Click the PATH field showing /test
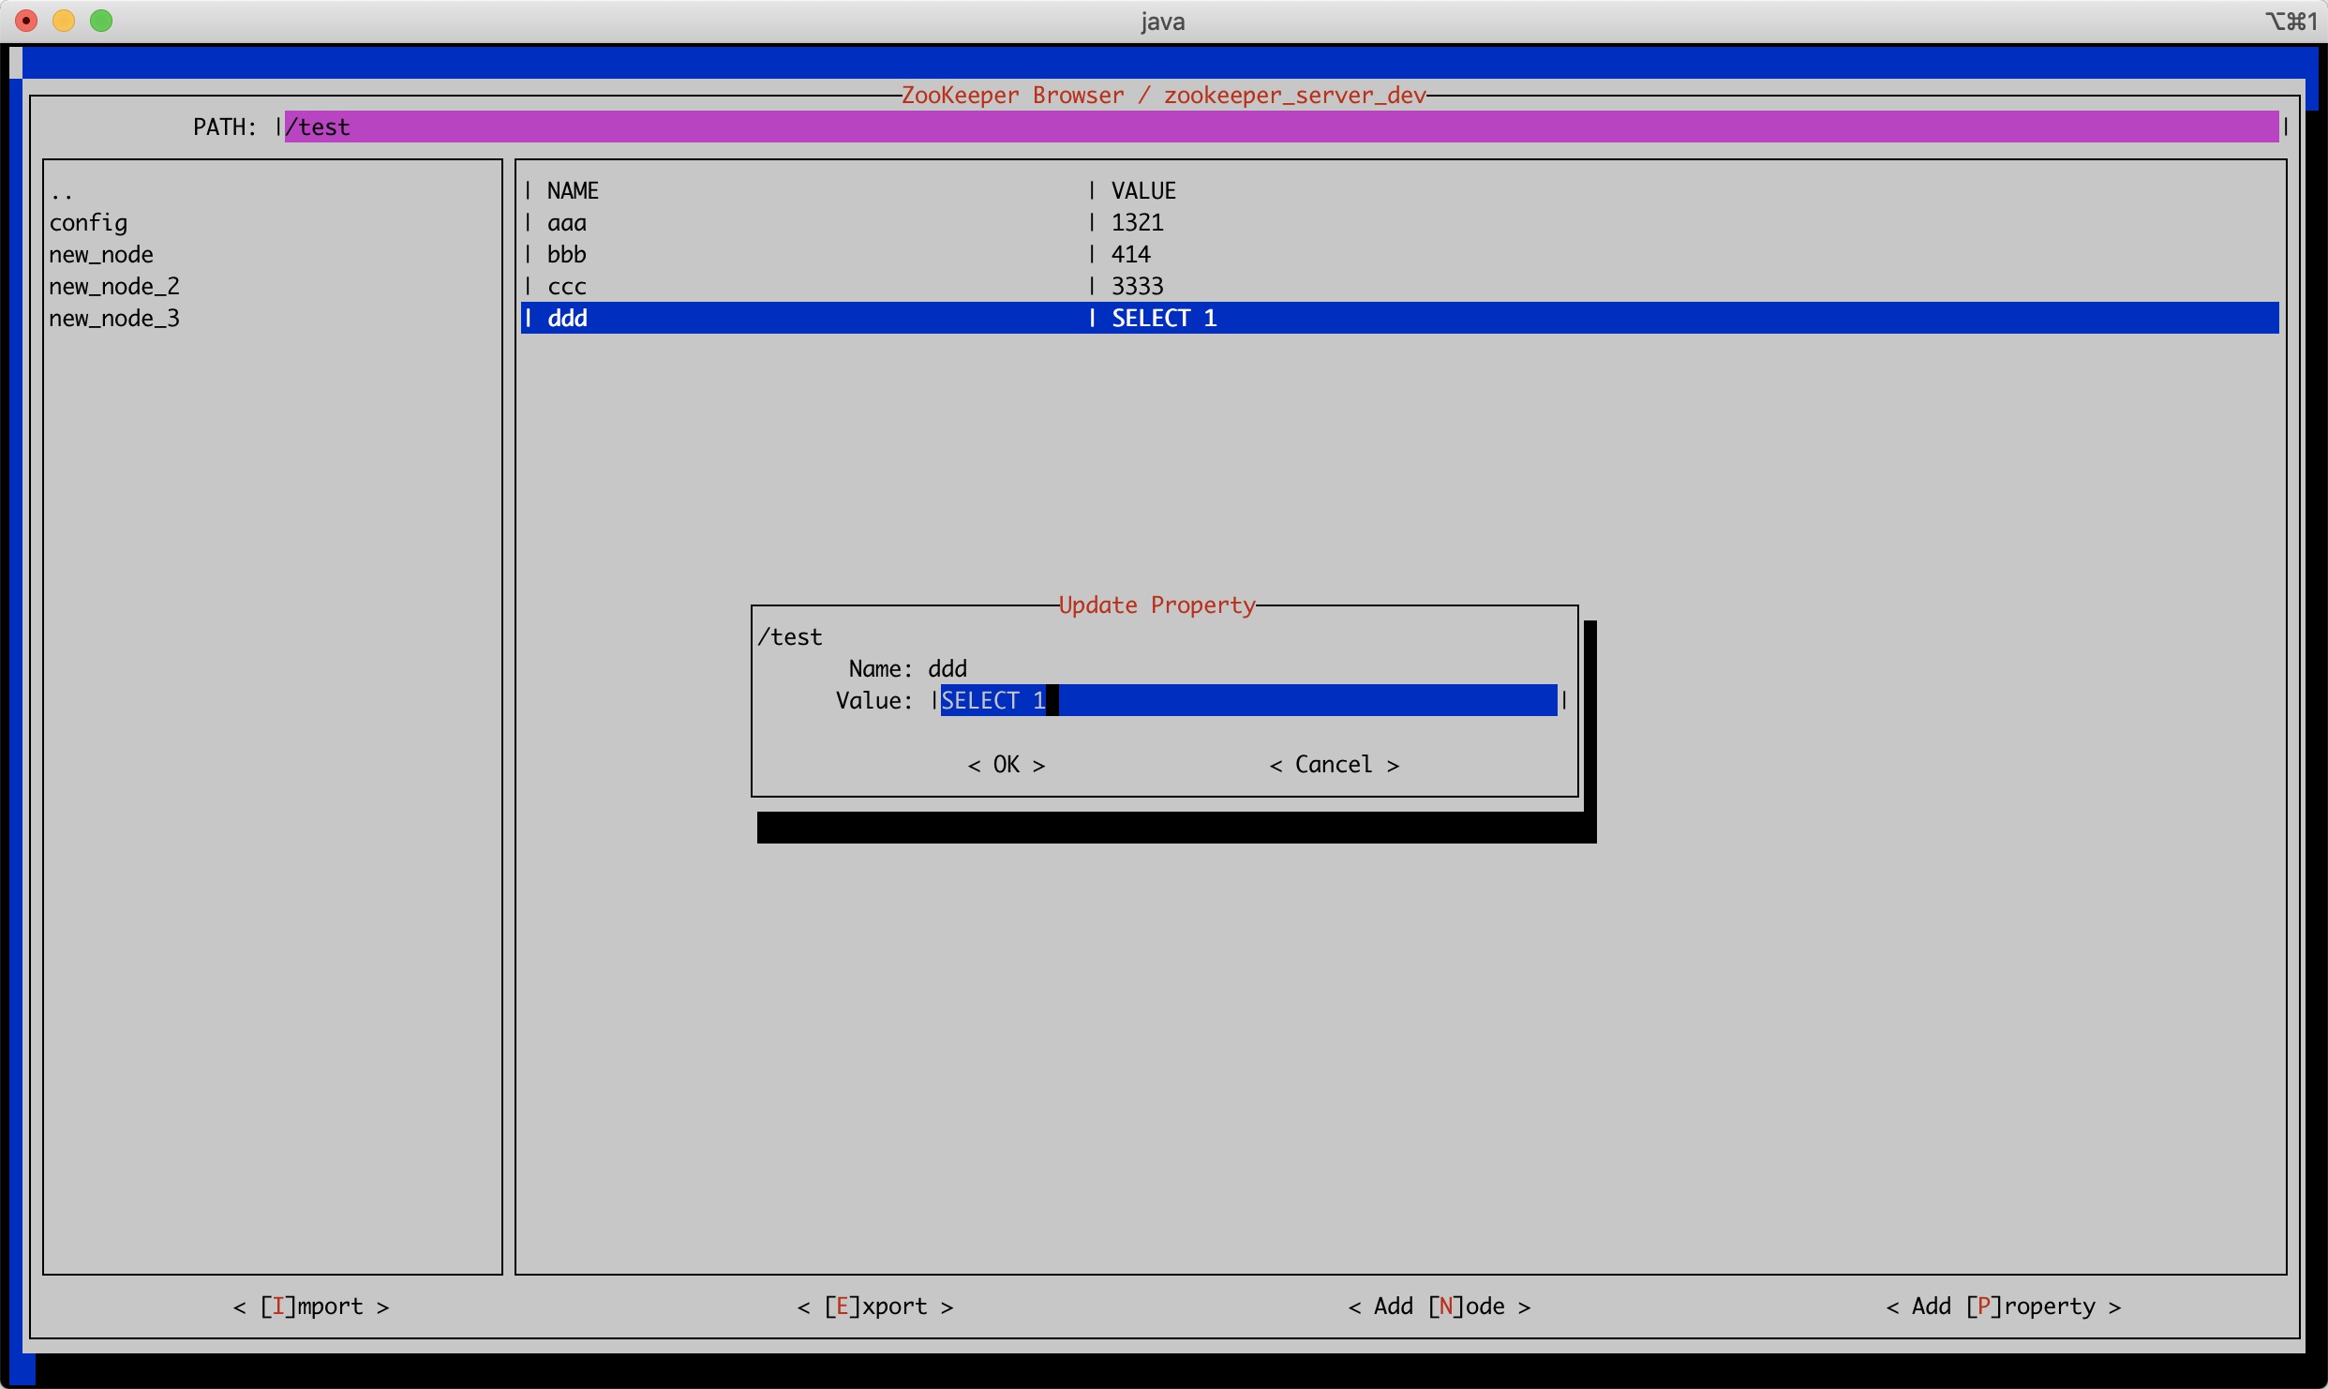The image size is (2328, 1389). pos(1280,127)
